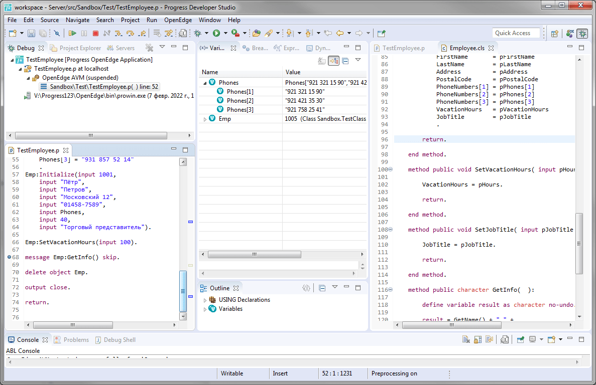Switch to the TestEmployee.p tab in the right editor

coord(399,48)
